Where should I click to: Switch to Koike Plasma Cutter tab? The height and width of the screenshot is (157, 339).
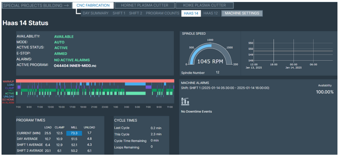coord(204,5)
